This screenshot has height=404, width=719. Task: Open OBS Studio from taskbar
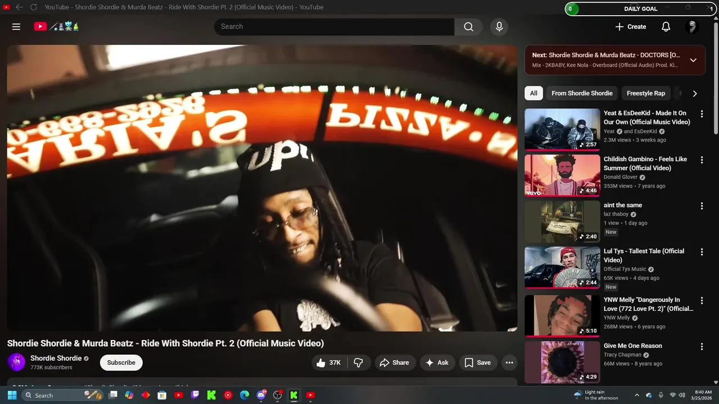[x=277, y=395]
